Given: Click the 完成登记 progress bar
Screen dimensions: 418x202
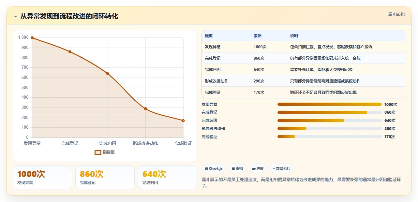Looking at the screenshot, I should tap(329, 112).
